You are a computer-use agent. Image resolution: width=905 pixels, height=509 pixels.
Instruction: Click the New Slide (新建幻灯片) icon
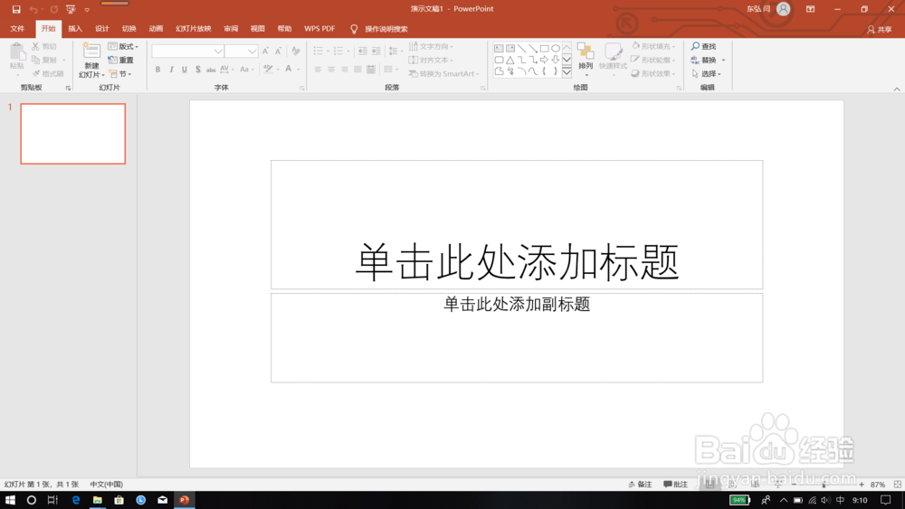[x=91, y=52]
